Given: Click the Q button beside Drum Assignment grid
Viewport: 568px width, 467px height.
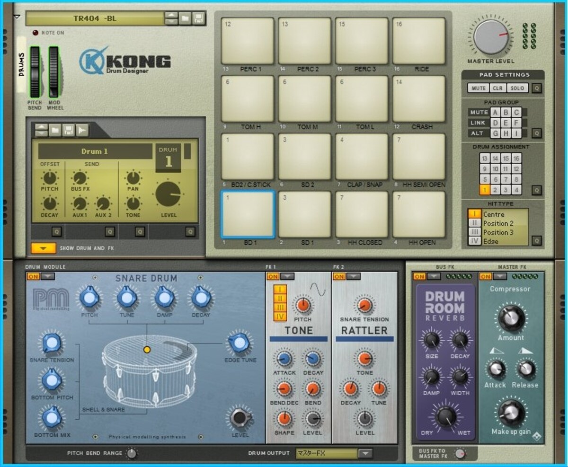Looking at the screenshot, I should (x=536, y=190).
